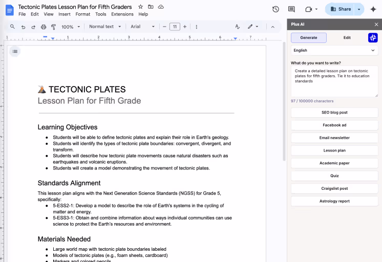Expand the video call options arrow
Image resolution: width=382 pixels, height=262 pixels.
316,9
